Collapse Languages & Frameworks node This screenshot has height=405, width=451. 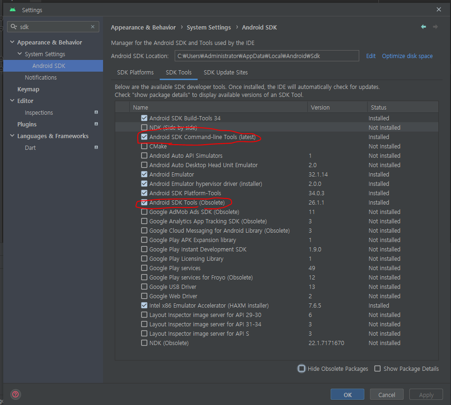[12, 136]
